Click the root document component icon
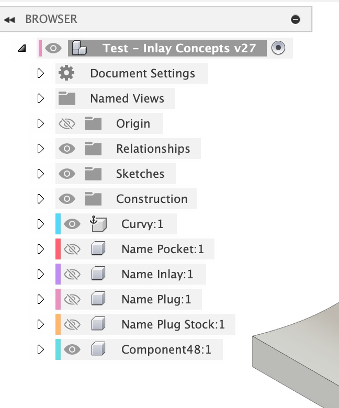Screen dimensions: 339x408 pos(79,48)
